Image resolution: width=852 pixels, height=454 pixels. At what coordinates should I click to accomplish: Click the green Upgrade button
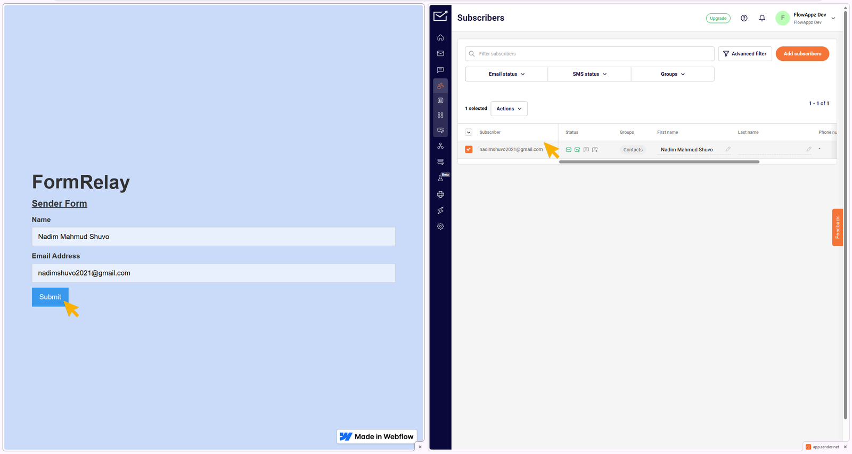tap(718, 18)
